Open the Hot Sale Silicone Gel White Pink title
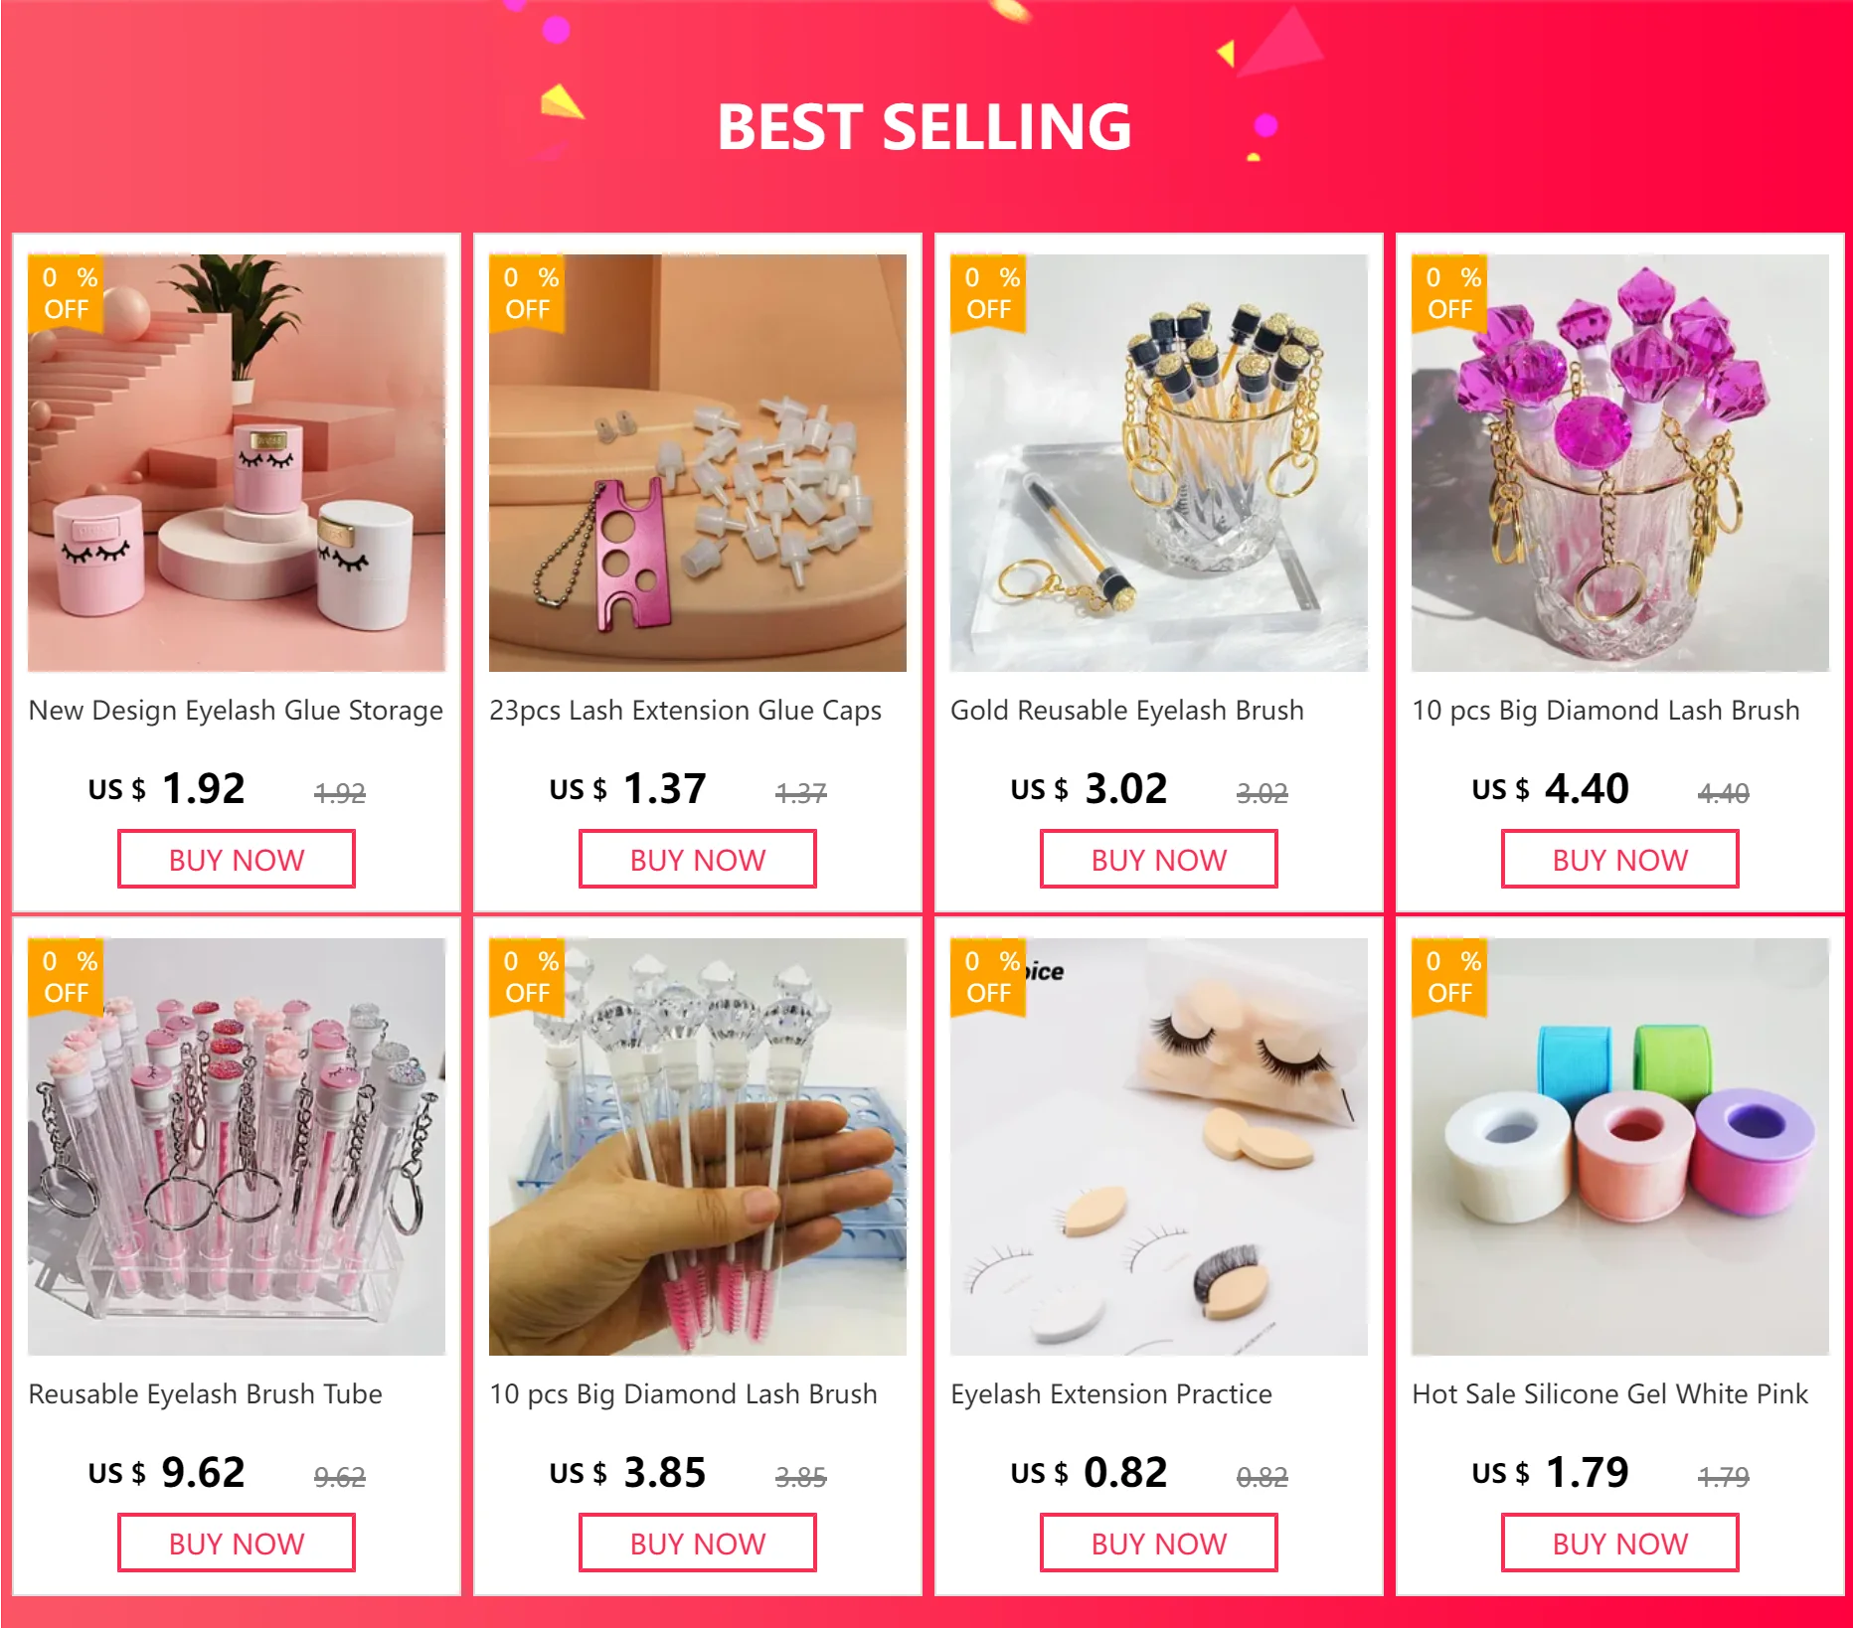 (1610, 1394)
